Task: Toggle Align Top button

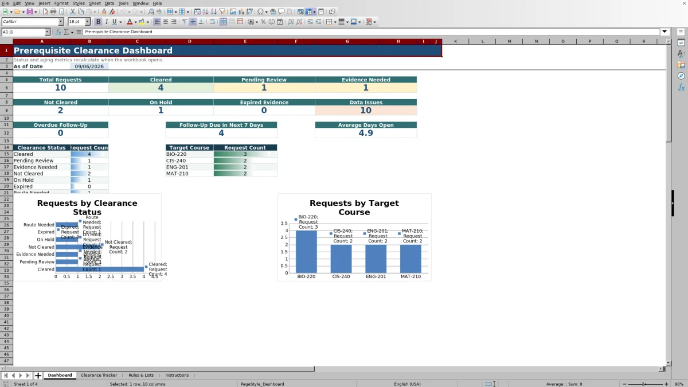Action: point(184,22)
